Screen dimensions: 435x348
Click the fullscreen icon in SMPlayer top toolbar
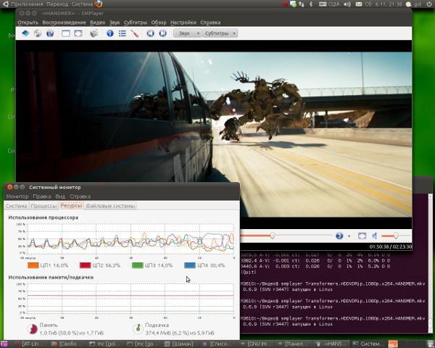pyautogui.click(x=78, y=33)
